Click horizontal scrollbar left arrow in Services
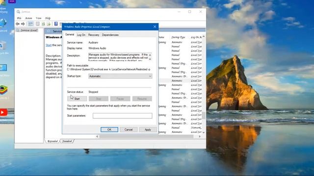This screenshot has width=314, height=176. click(97, 136)
